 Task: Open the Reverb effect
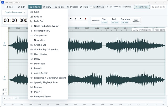[48, 68]
